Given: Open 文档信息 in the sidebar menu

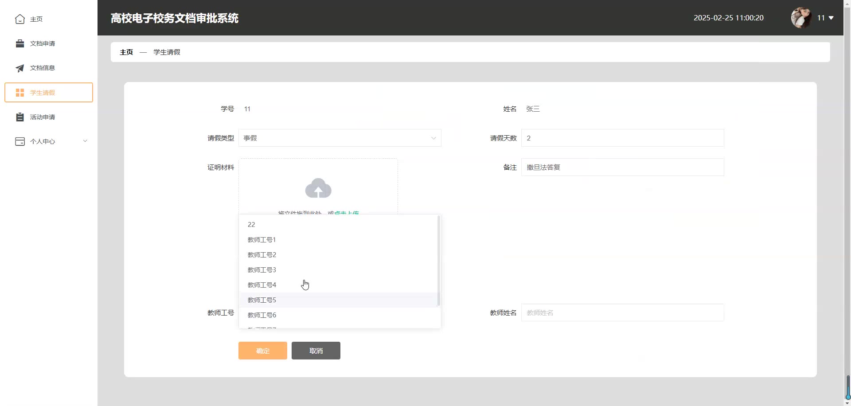Looking at the screenshot, I should tap(49, 68).
